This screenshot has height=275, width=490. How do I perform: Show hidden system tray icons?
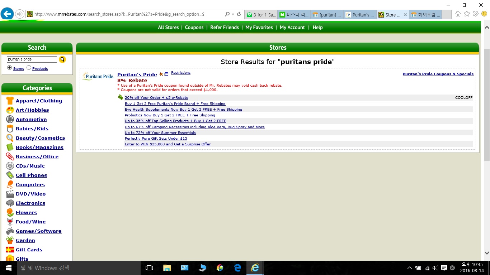click(x=409, y=268)
